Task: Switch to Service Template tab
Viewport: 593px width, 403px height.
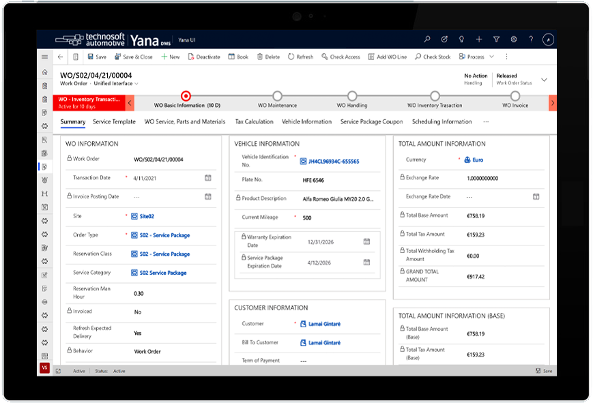Action: point(114,122)
